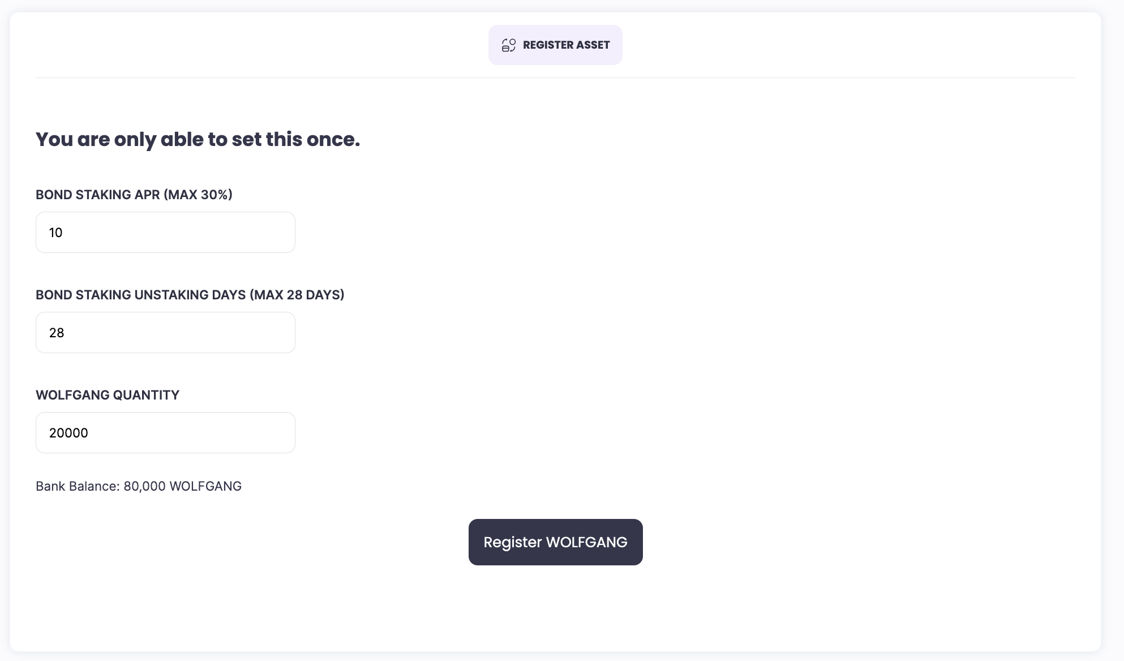Click empty right end of APR field
The image size is (1124, 661).
pyautogui.click(x=266, y=233)
